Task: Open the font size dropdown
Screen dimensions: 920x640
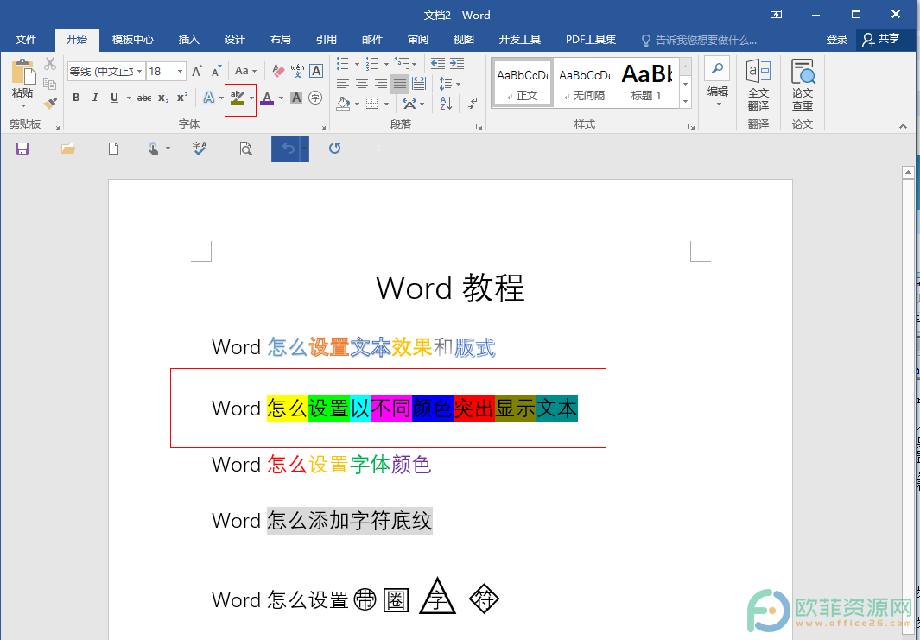Action: 180,72
